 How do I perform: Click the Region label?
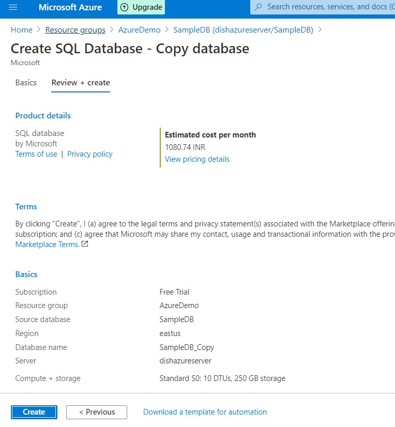(x=27, y=333)
